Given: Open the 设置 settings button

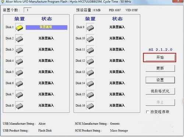Looking at the screenshot, I should [x=160, y=80].
